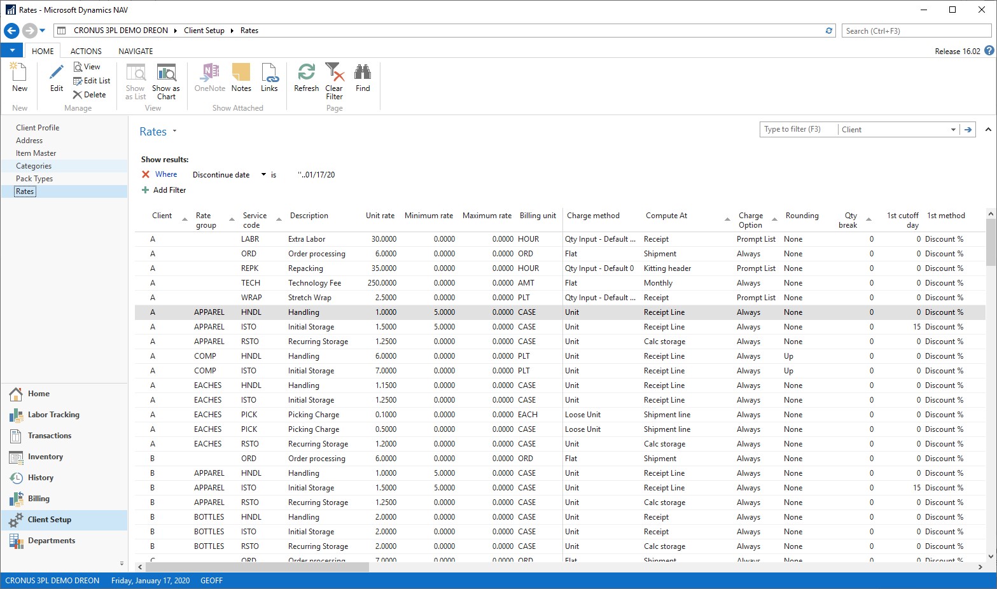
Task: Apply the filter with the arrow button
Action: [968, 130]
